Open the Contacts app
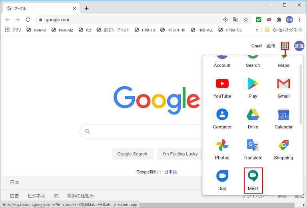Image resolution: width=307 pixels, height=208 pixels. pos(222,119)
